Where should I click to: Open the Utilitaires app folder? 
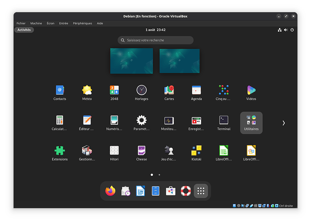click(251, 122)
